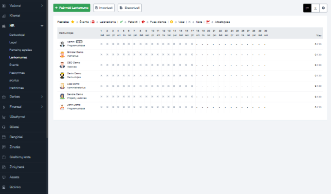Expand the Darbas sidebar menu
This screenshot has height=194, width=331.
[42, 96]
